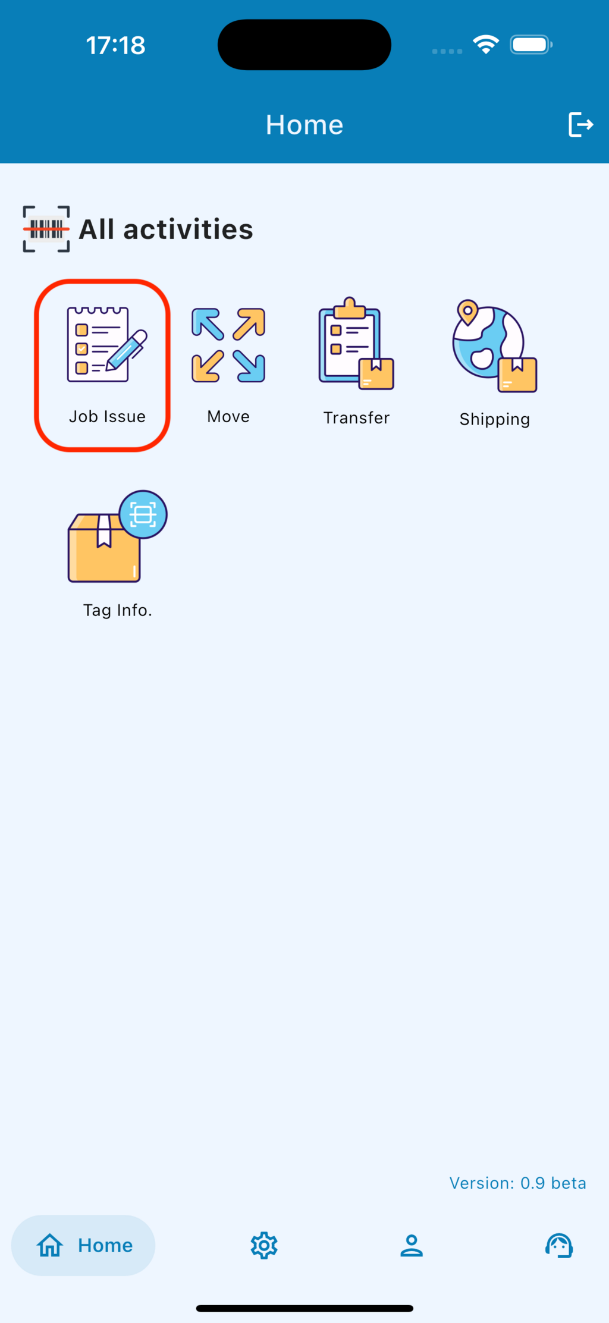Click the barcode scanner icon
The width and height of the screenshot is (609, 1323).
[46, 229]
